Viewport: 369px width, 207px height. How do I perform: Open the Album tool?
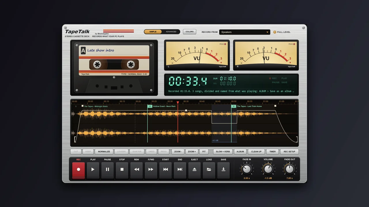240,152
